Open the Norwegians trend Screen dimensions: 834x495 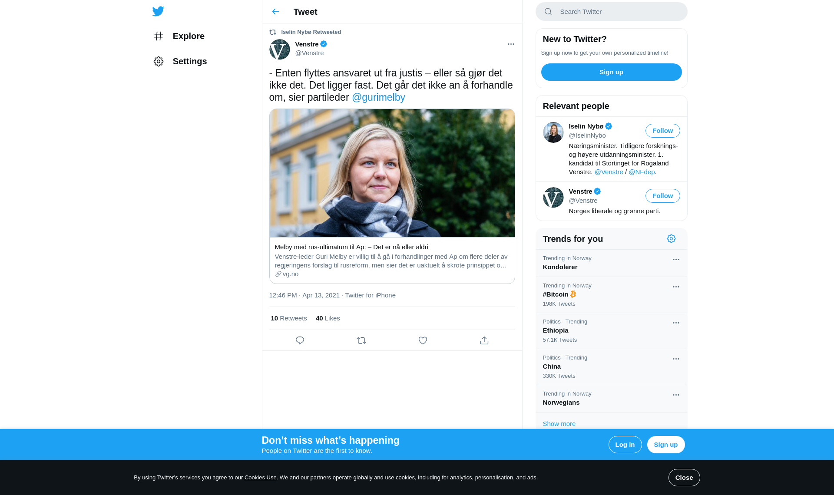click(x=612, y=399)
